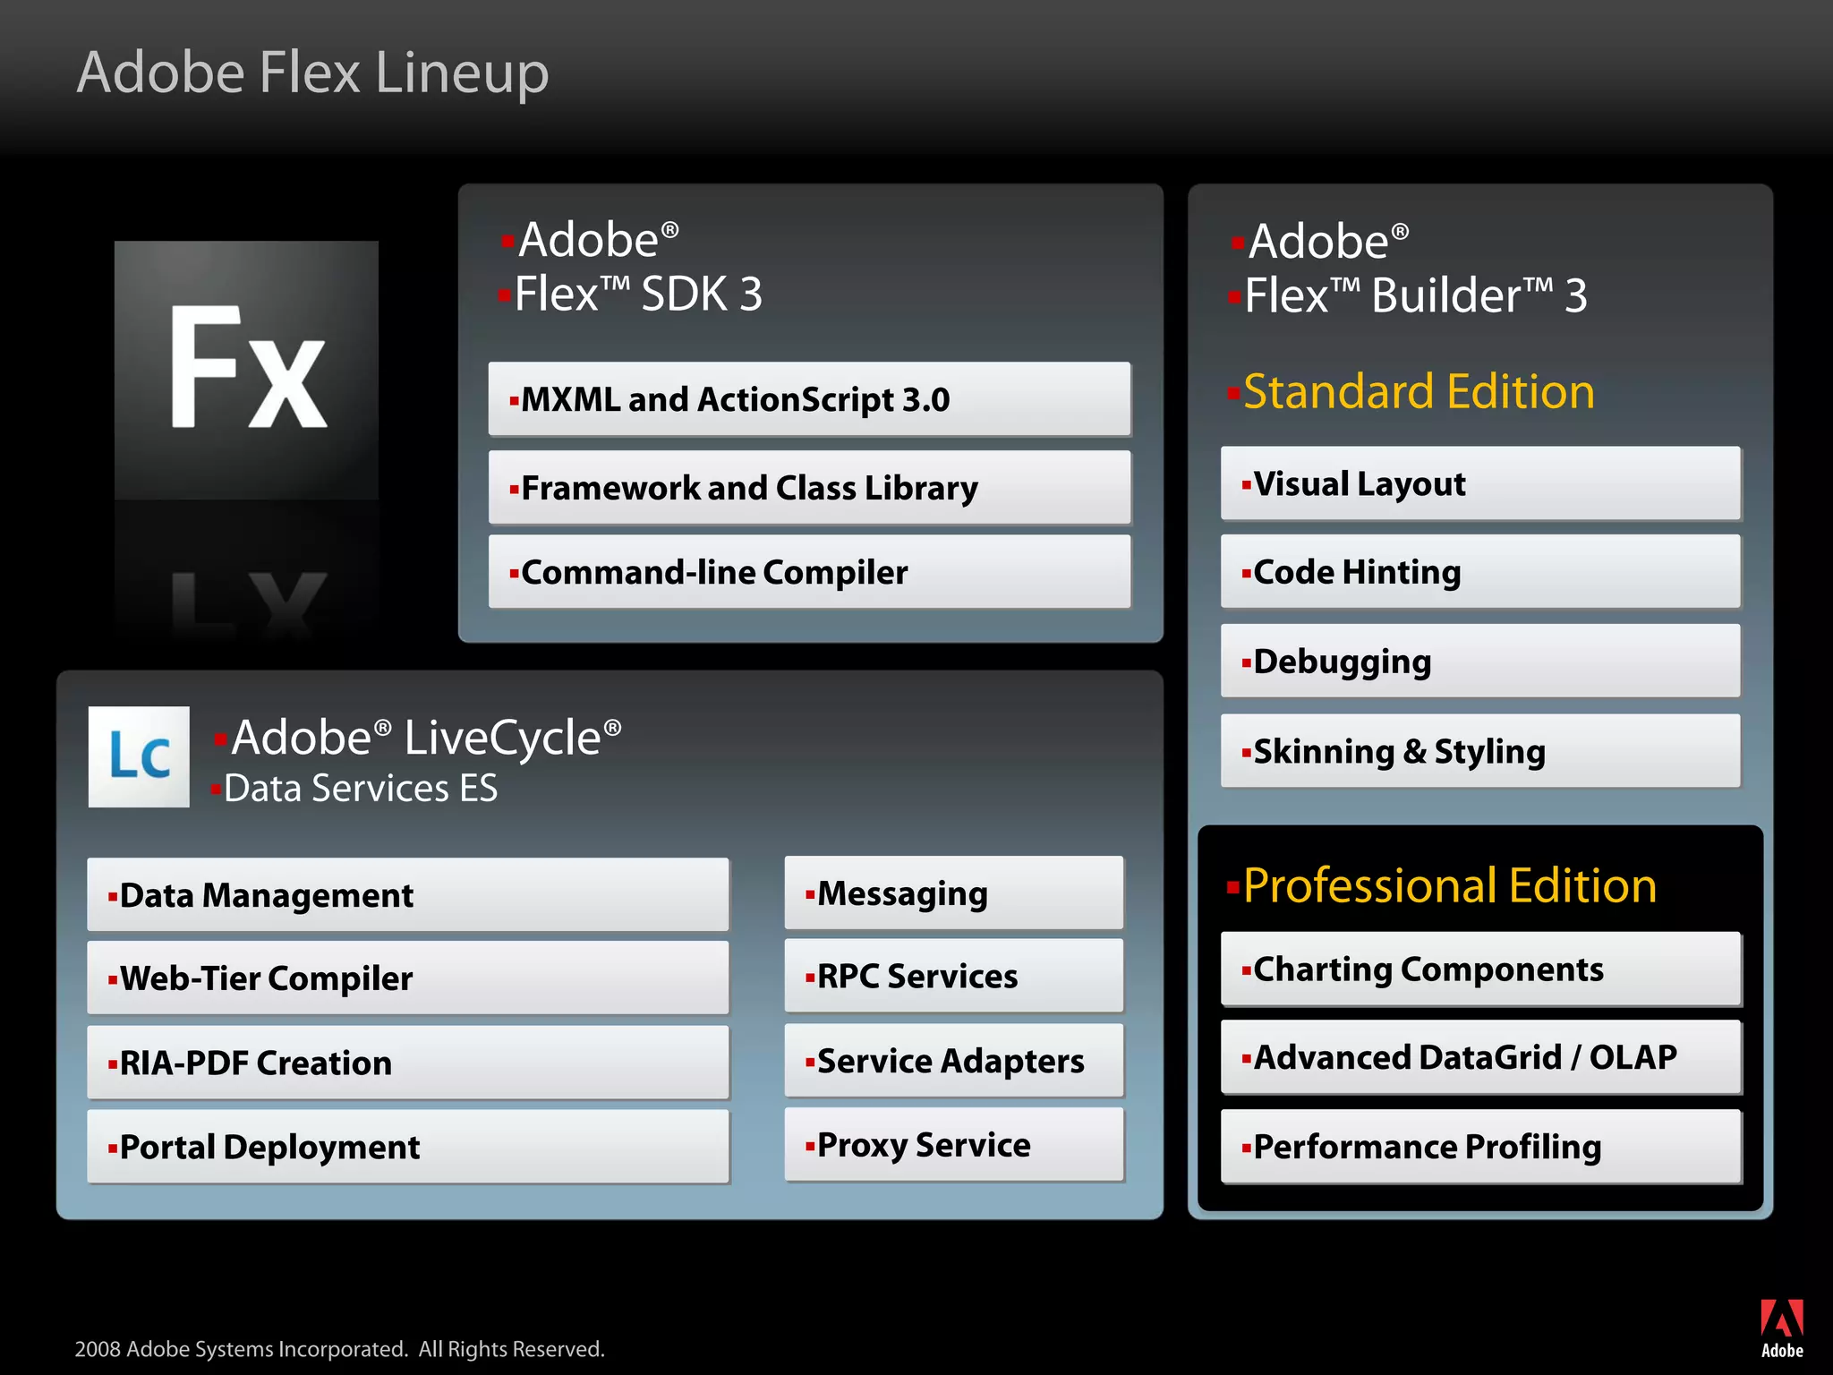
Task: Click the Fx Flex logo icon
Action: point(246,370)
